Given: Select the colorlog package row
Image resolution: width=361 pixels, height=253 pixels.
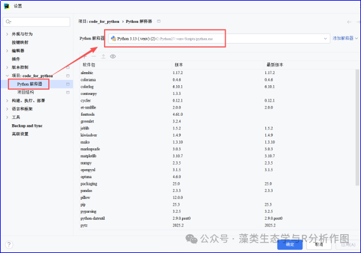Looking at the screenshot, I should pyautogui.click(x=217, y=87).
